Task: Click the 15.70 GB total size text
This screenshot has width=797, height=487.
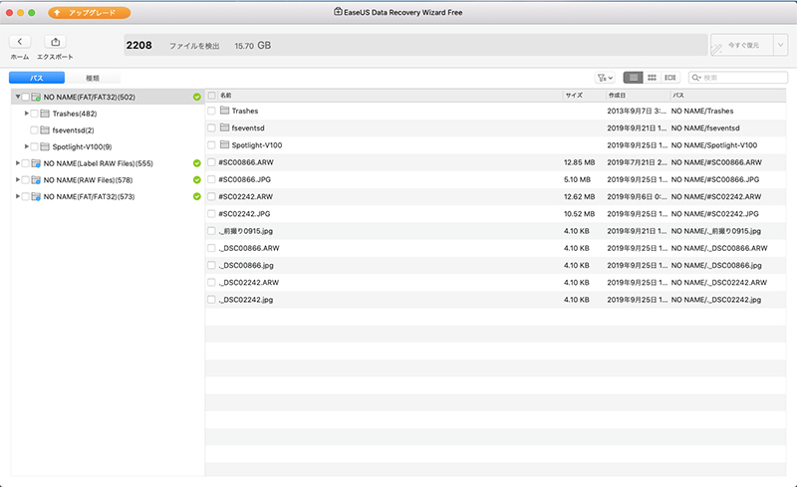Action: (252, 46)
